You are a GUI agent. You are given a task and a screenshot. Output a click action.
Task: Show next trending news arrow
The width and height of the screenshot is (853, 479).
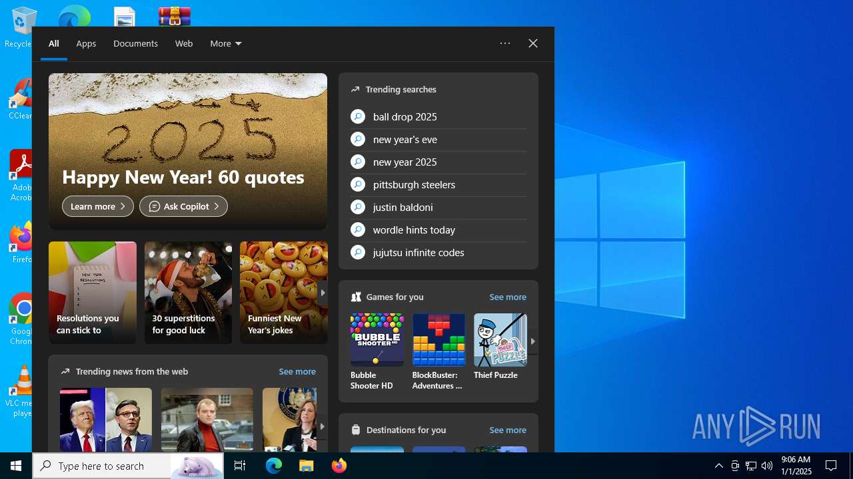[x=322, y=426]
